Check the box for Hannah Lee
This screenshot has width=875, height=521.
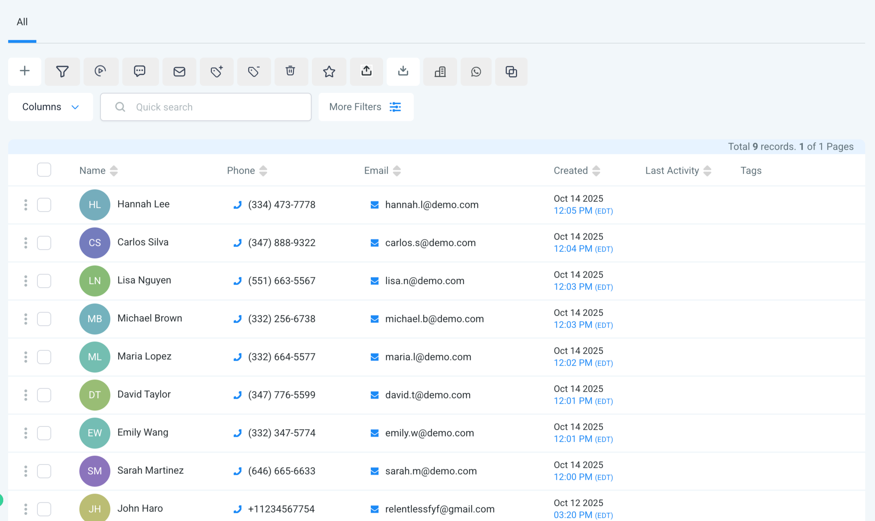coord(44,205)
